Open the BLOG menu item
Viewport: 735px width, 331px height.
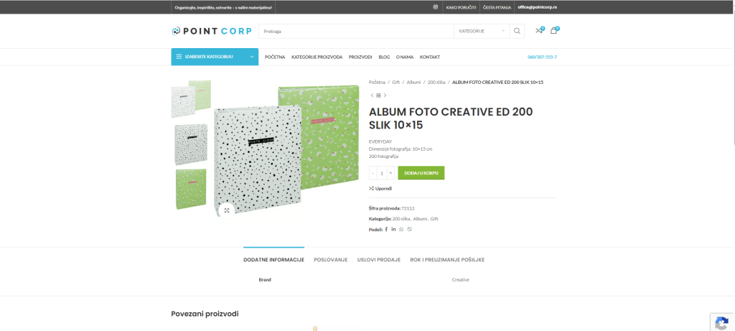point(384,57)
